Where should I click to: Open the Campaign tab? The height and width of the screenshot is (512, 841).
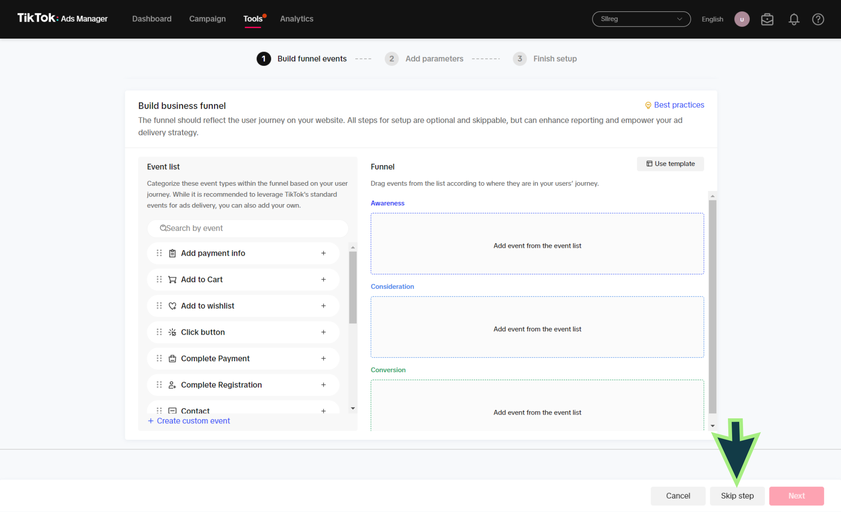207,19
